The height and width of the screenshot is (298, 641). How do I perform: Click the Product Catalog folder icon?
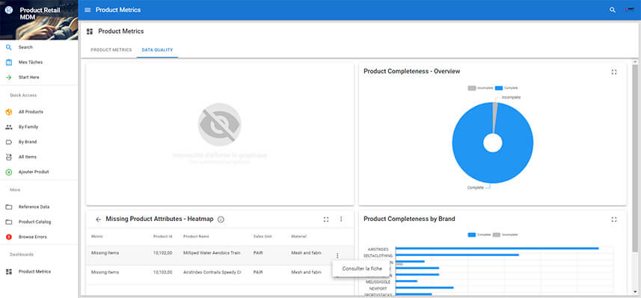pyautogui.click(x=9, y=222)
